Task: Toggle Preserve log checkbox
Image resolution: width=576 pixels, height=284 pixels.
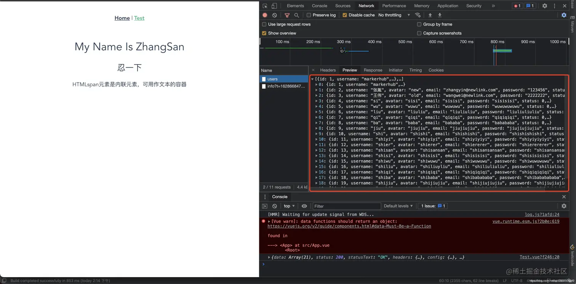Action: pos(309,15)
